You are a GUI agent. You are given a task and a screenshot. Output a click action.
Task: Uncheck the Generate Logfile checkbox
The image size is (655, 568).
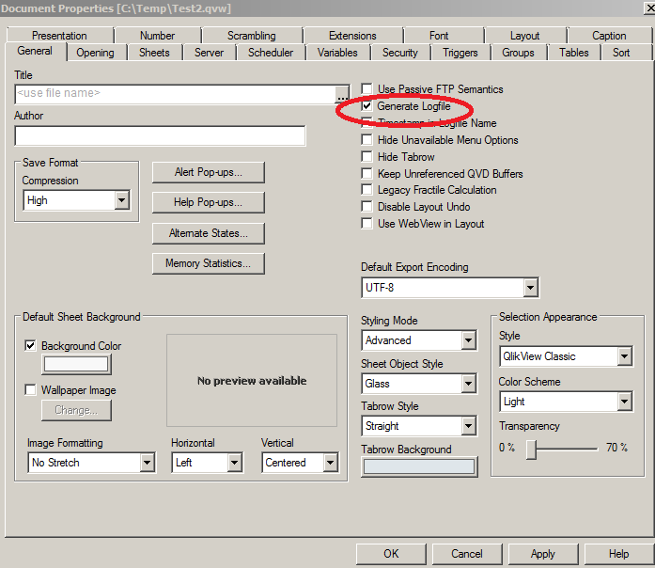pyautogui.click(x=366, y=106)
